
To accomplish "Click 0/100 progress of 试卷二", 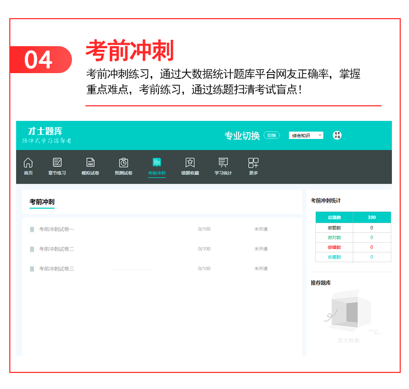I will click(x=204, y=249).
